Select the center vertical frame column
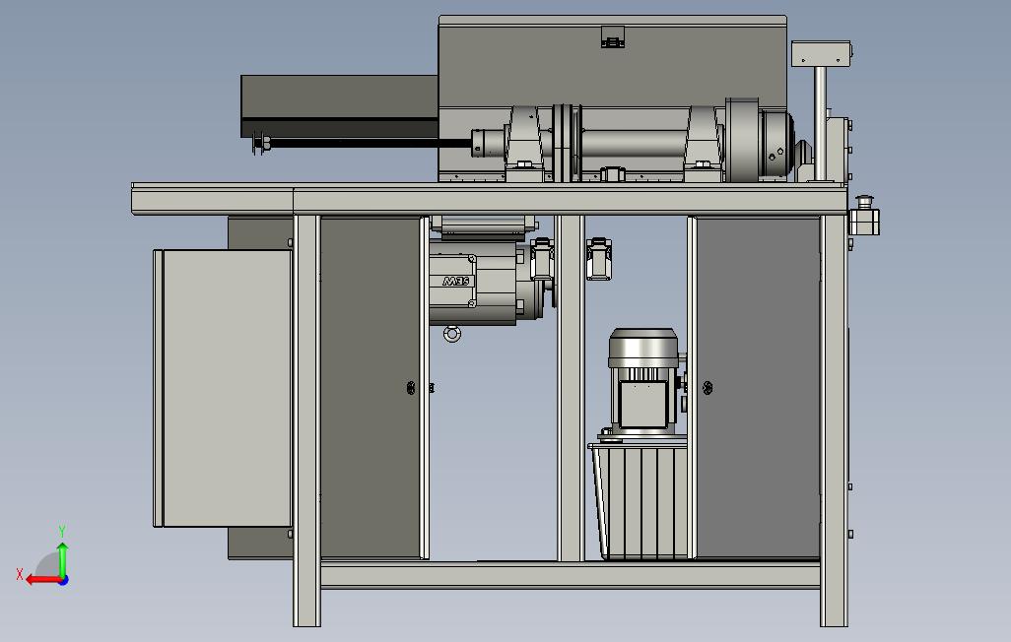 click(571, 388)
